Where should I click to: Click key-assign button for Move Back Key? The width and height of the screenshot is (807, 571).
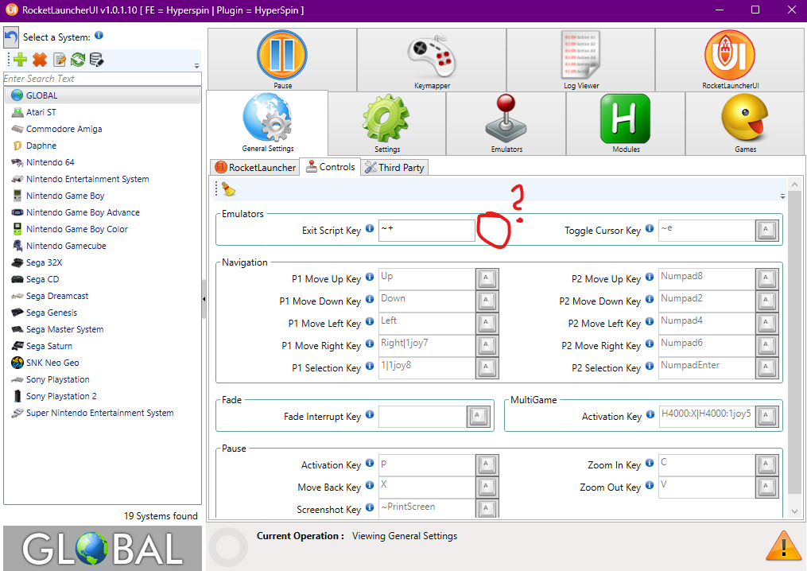coord(487,487)
